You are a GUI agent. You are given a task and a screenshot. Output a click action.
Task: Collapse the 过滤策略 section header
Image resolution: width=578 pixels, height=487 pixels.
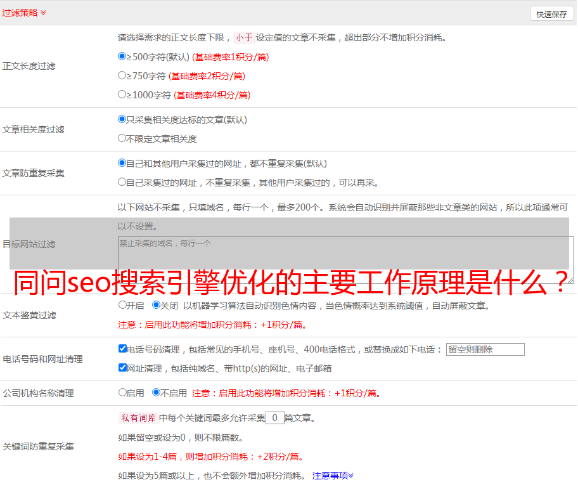point(23,13)
